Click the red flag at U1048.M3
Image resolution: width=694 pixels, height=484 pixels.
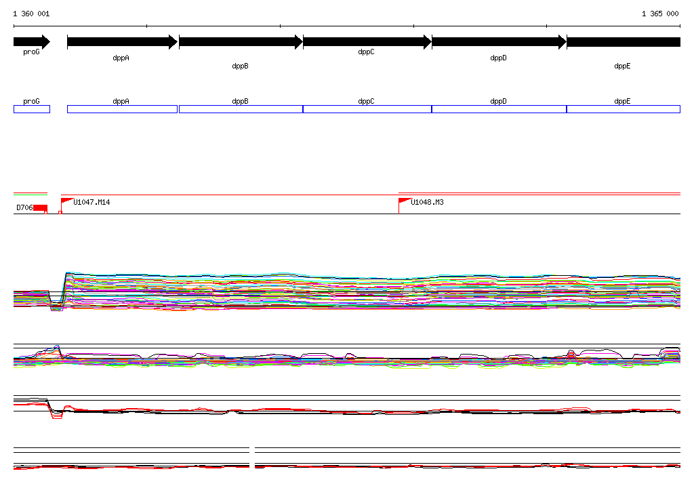405,201
